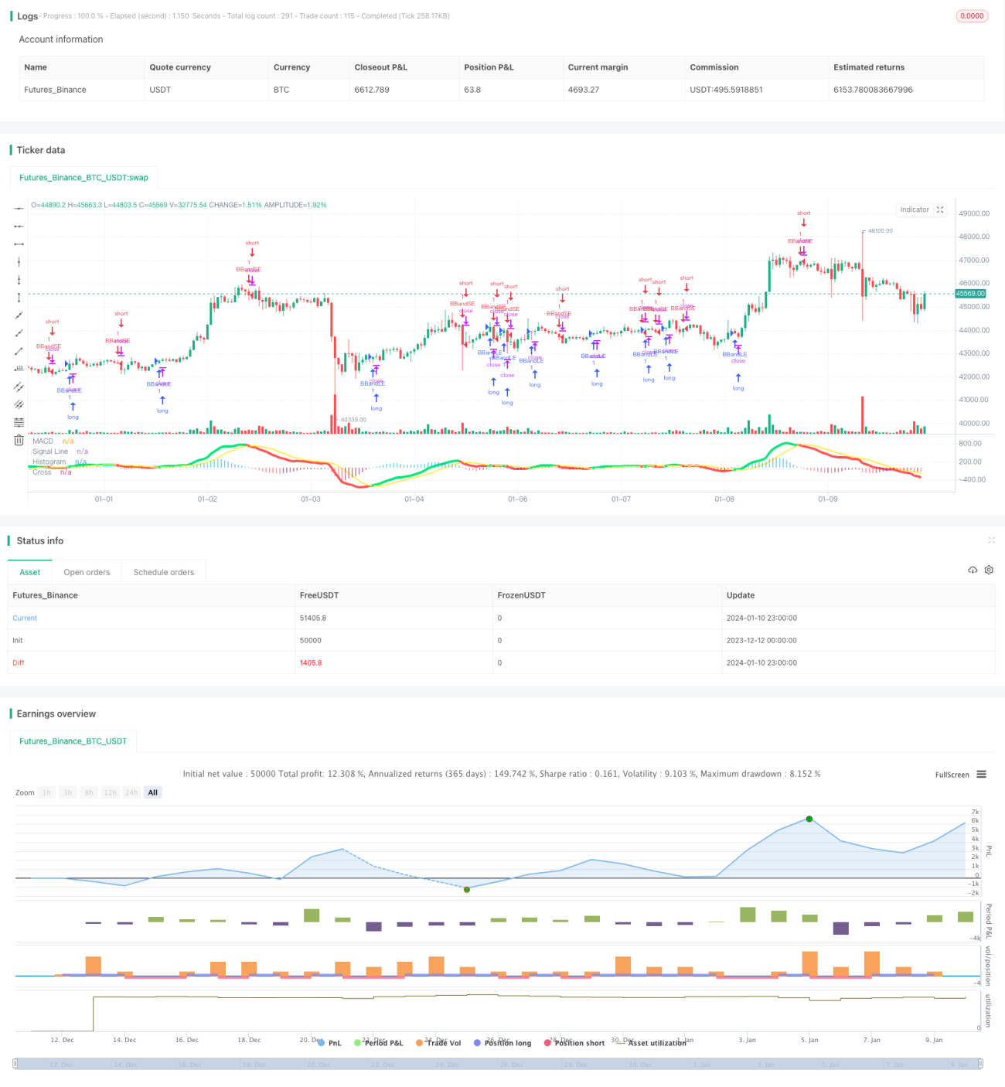Click the Diff row label
This screenshot has height=1087, width=1005.
19,663
